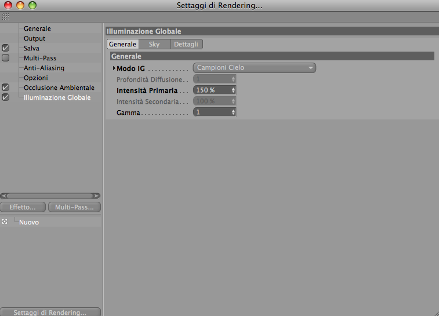Switch to the Sky tab
The image size is (439, 316).
(154, 44)
